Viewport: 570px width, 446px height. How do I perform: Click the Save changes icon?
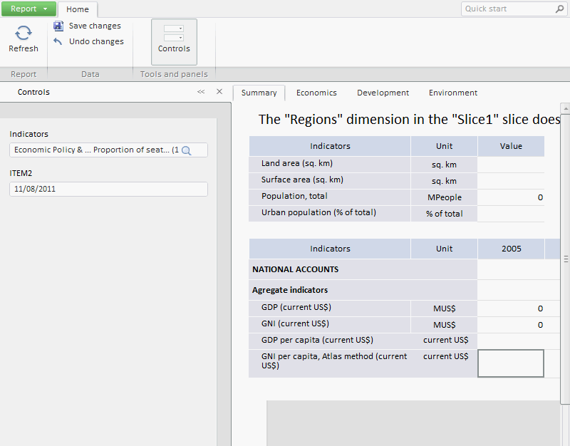58,26
